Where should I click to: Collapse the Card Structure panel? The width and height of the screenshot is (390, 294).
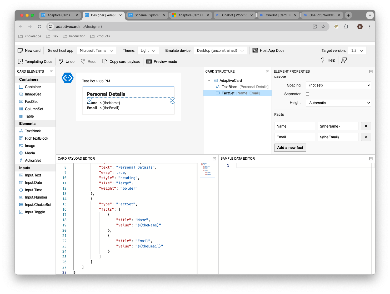coord(267,72)
